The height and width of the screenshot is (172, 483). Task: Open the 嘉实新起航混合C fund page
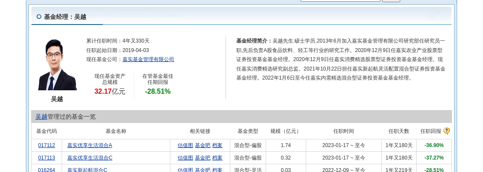(x=87, y=170)
